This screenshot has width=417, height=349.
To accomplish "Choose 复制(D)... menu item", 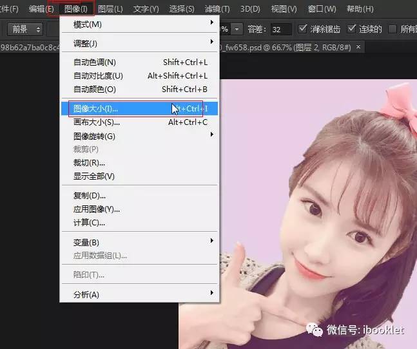I will point(139,196).
